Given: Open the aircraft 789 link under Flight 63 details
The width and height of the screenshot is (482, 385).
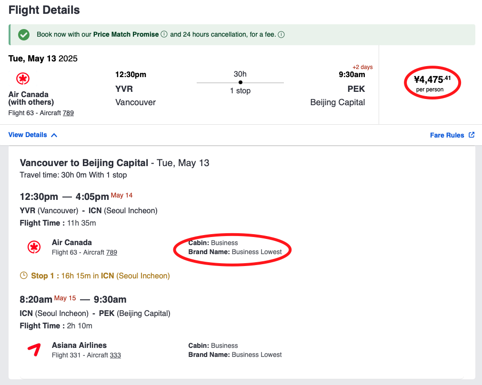Looking at the screenshot, I should [x=111, y=252].
